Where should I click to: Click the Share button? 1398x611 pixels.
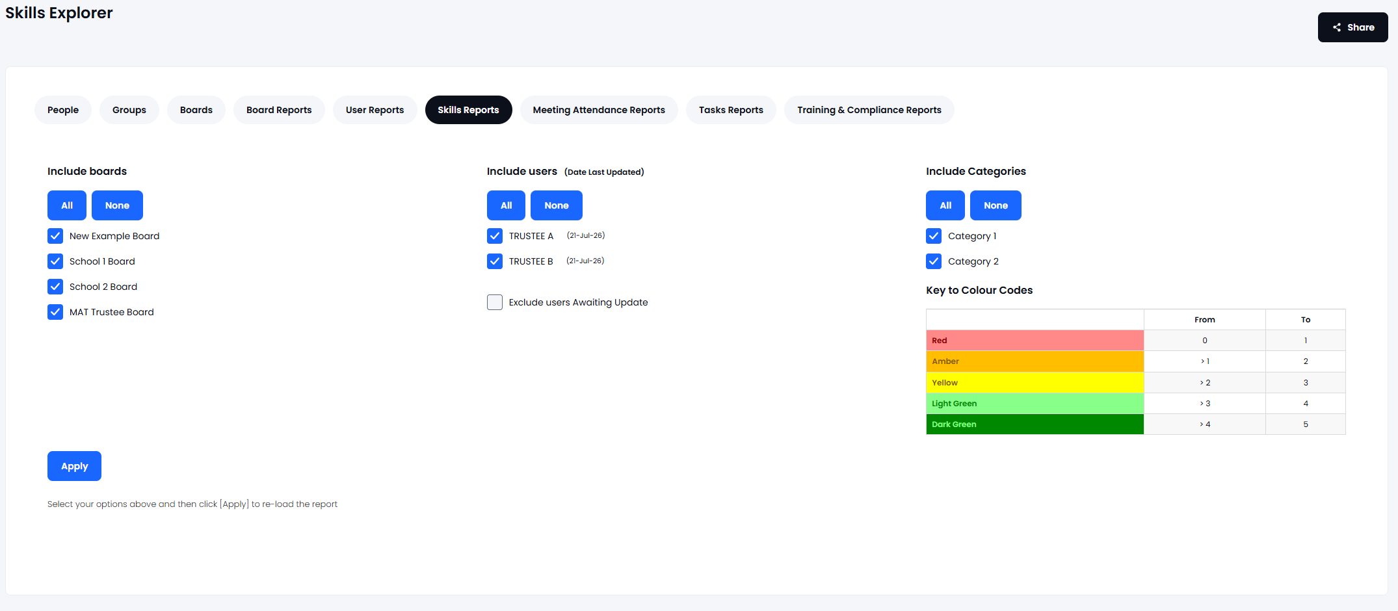[x=1352, y=27]
